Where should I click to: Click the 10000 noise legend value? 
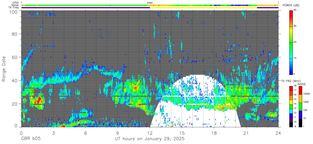click(306, 94)
